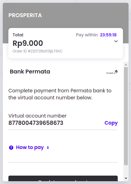Click the Pay within label
131x184 pixels.
coord(87,35)
